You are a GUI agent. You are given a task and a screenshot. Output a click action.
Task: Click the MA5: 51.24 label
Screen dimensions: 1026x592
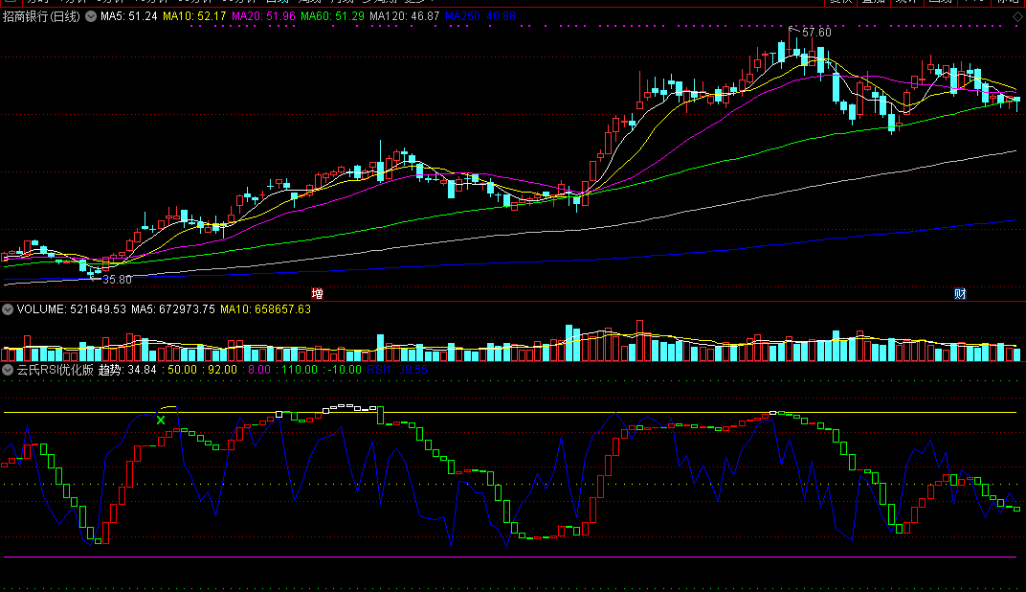(x=129, y=16)
